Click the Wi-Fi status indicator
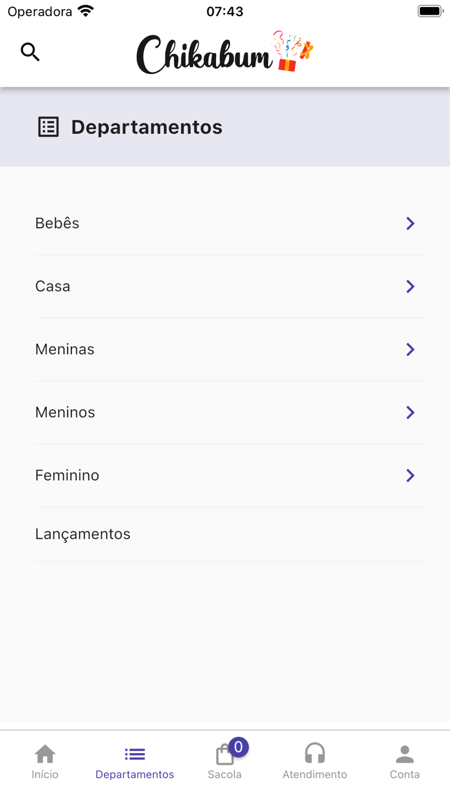450x800 pixels. coord(84,10)
